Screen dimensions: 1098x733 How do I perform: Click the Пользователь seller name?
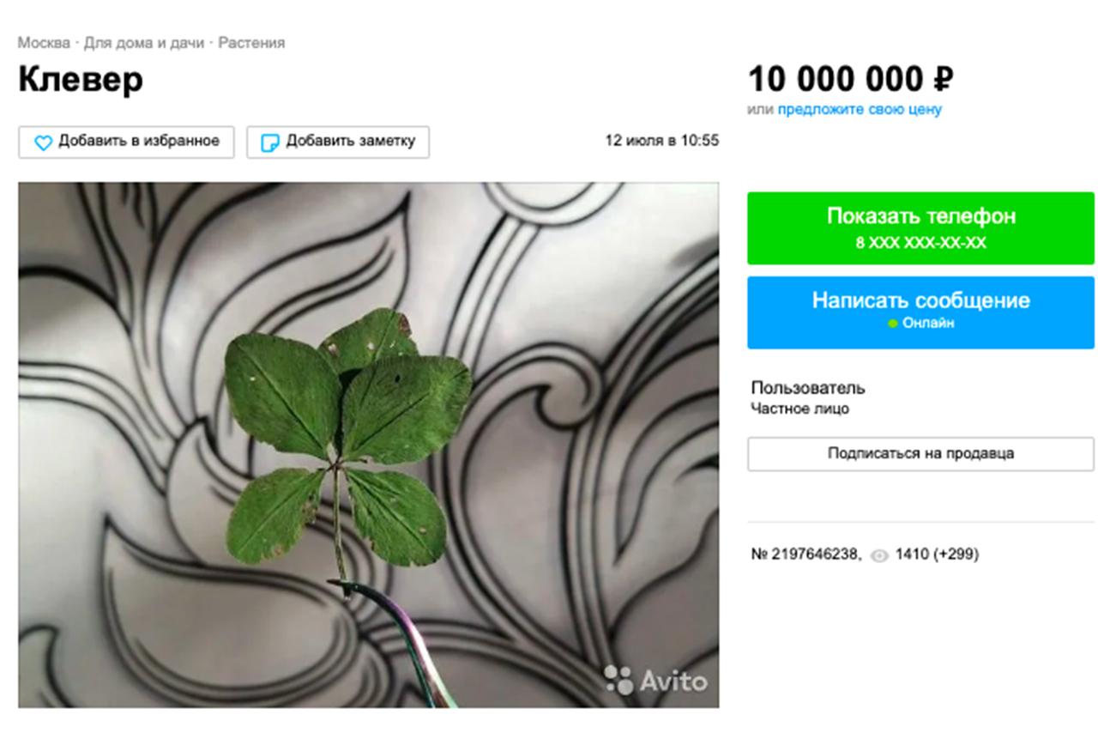coord(808,388)
